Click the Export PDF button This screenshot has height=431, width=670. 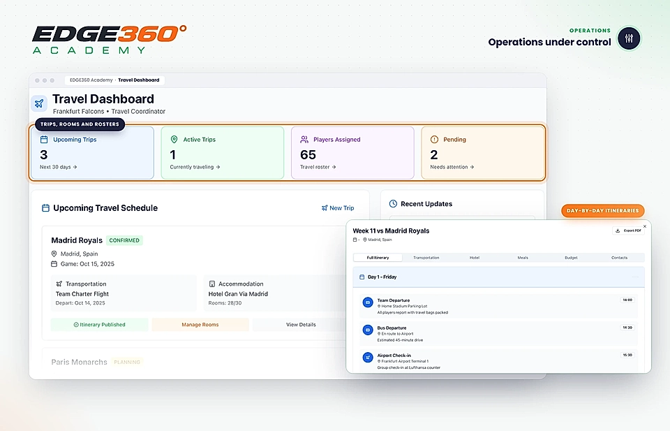[x=628, y=231]
